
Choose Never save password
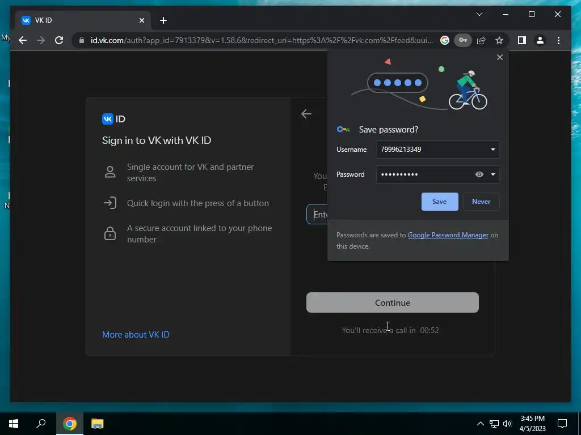click(481, 202)
